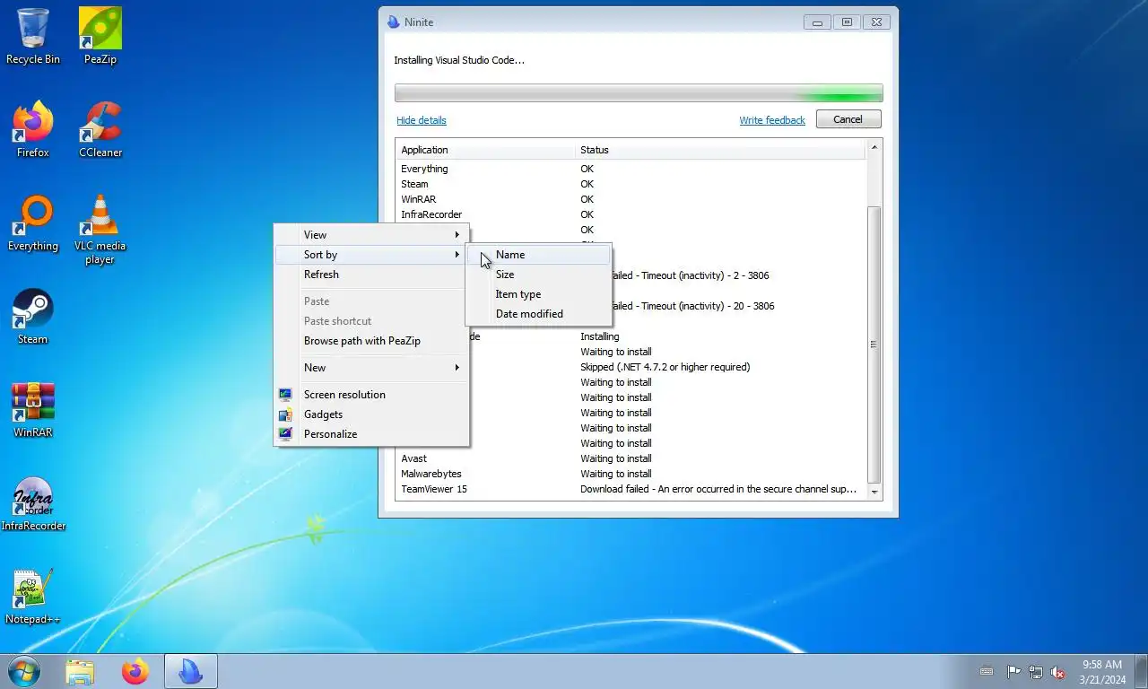The image size is (1148, 689).
Task: Open the InfraRecorder desktop icon
Action: (33, 502)
